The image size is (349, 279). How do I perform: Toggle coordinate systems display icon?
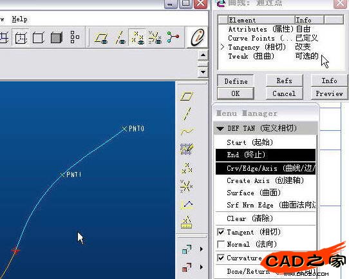pos(155,37)
